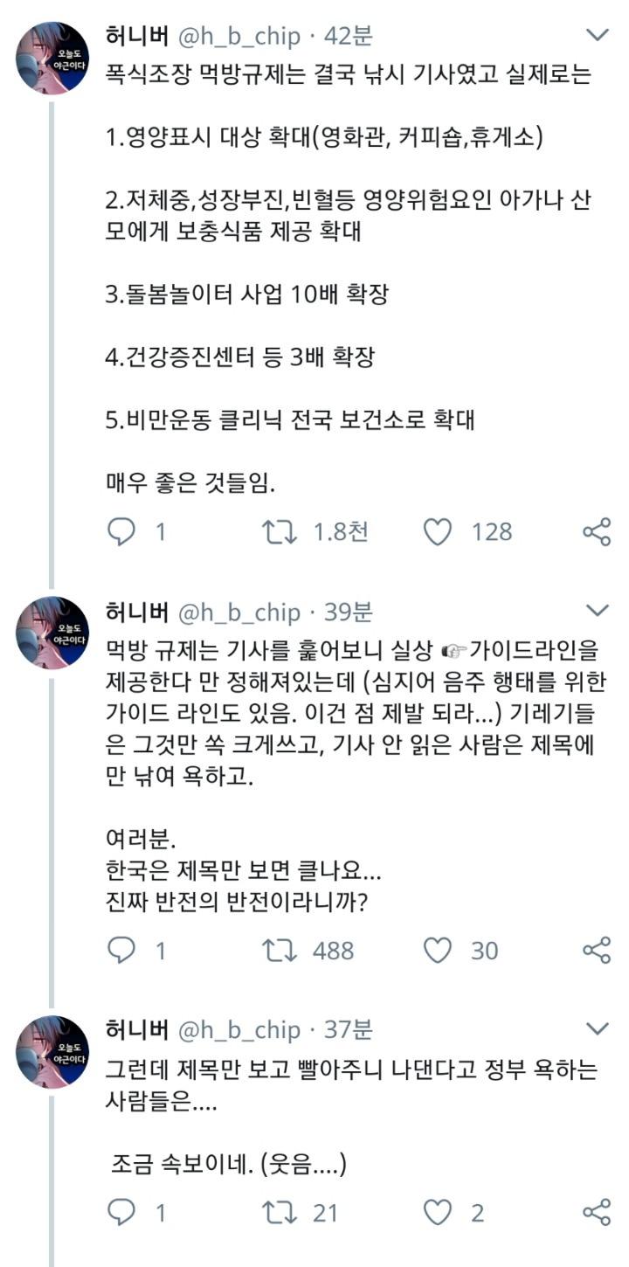
Task: Open 허니버's profile picture on first tweet
Action: pyautogui.click(x=52, y=59)
